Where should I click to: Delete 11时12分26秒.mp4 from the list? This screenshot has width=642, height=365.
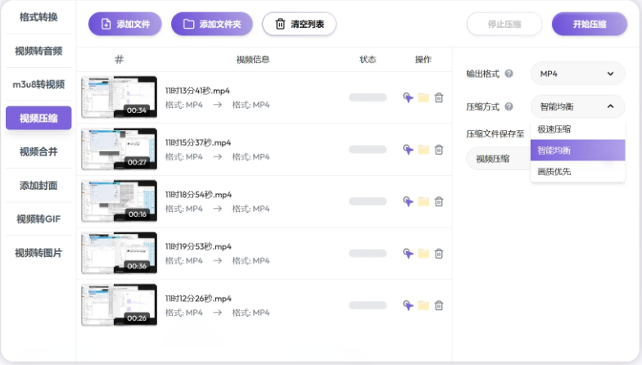tap(439, 305)
